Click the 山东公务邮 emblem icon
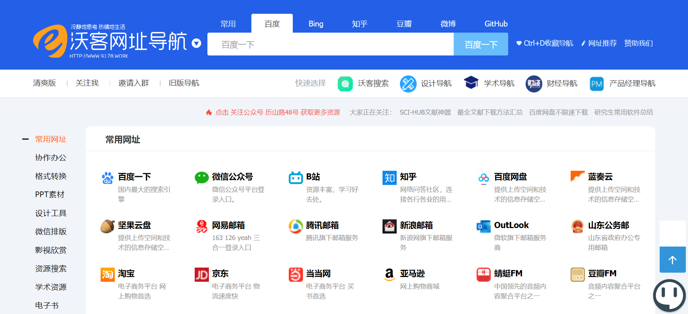The height and width of the screenshot is (314, 688). point(578,226)
